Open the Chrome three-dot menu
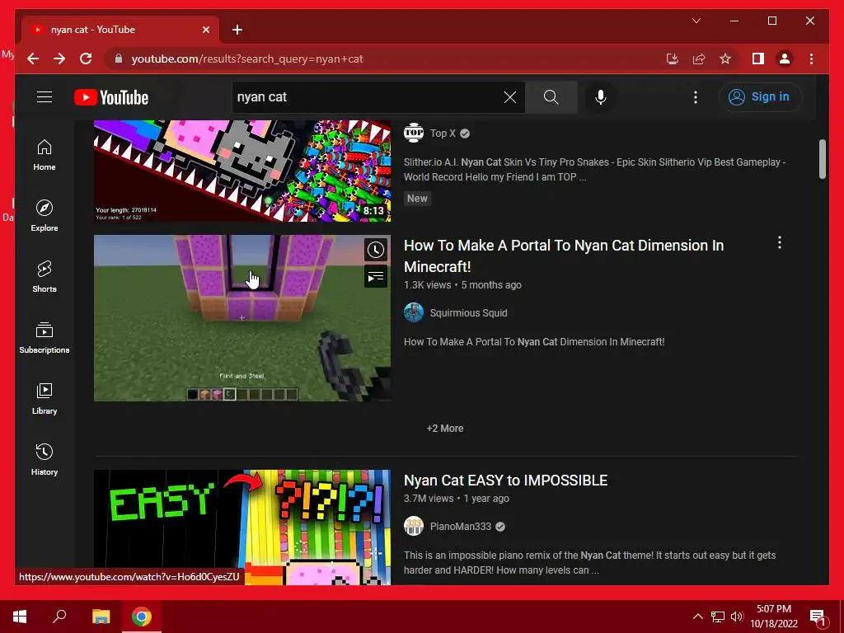The image size is (844, 633). [x=811, y=59]
